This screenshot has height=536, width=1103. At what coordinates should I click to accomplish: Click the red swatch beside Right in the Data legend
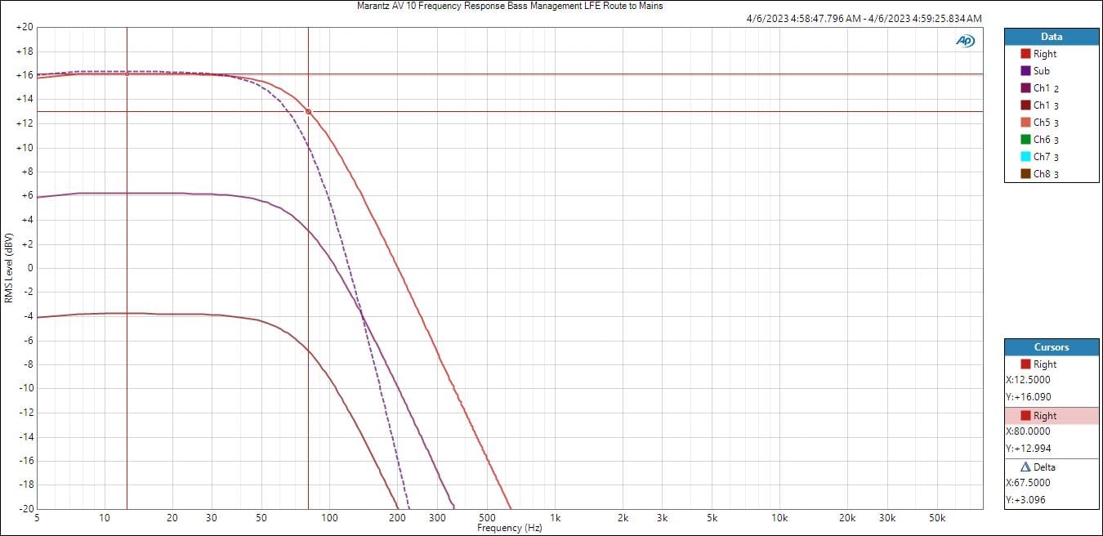pos(1025,54)
